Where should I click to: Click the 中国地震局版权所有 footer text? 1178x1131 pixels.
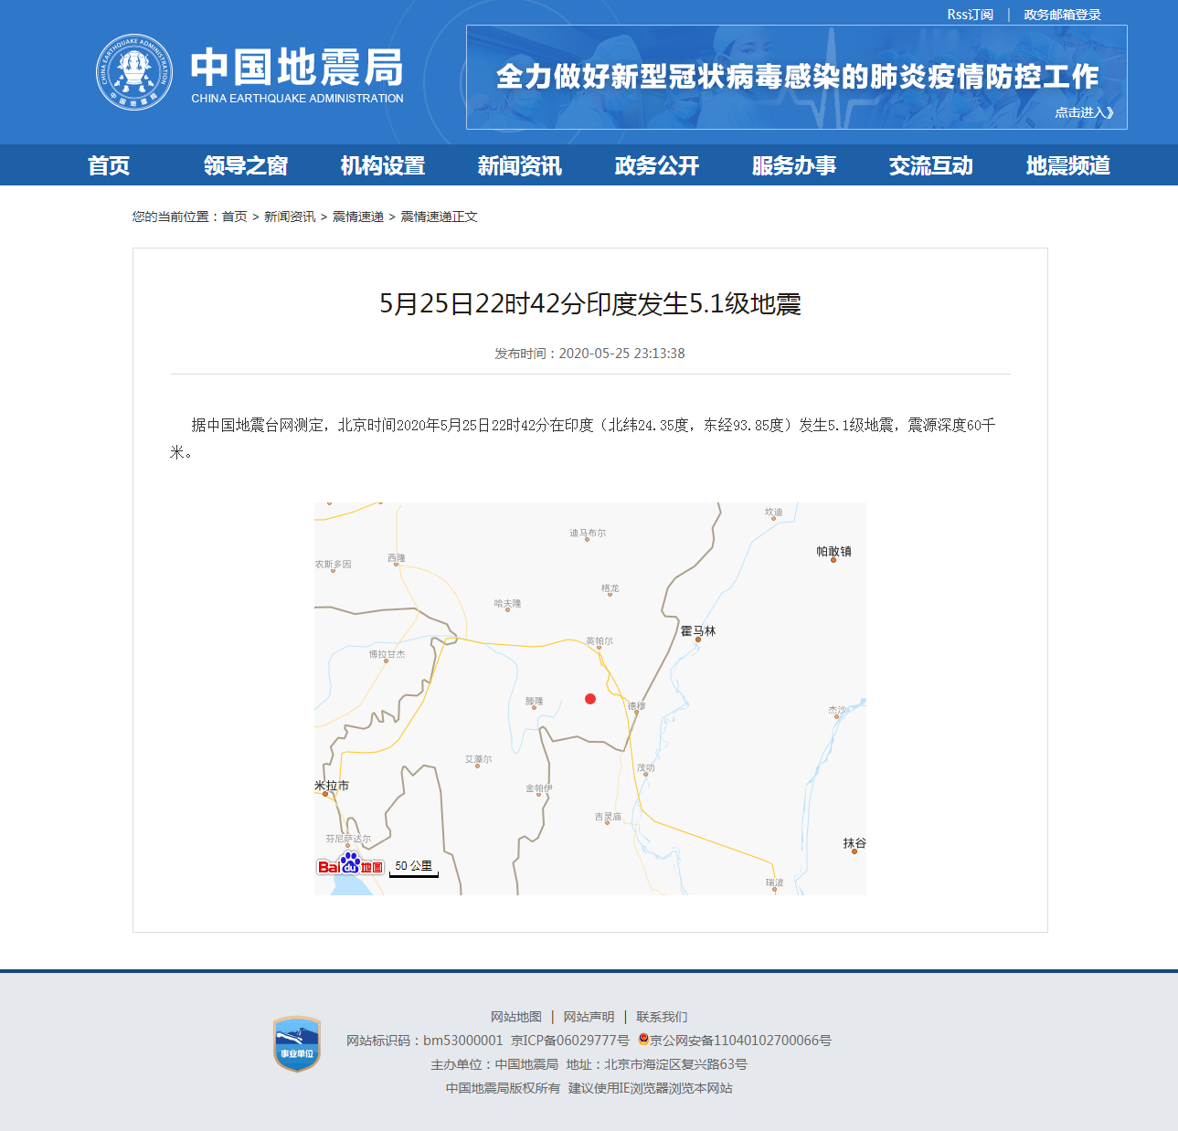pyautogui.click(x=504, y=1088)
